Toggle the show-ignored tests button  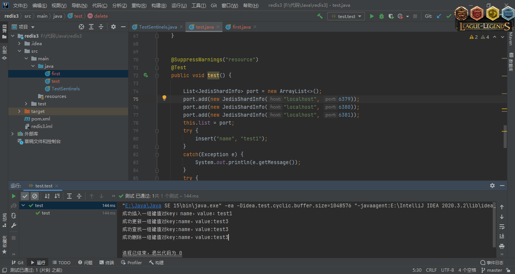pos(35,196)
